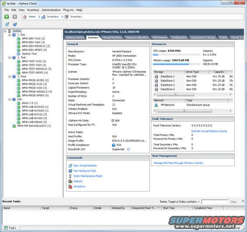Open the Administration menu

(51, 10)
